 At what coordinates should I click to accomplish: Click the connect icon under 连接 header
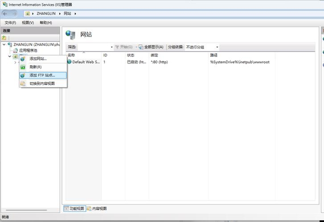(4, 38)
